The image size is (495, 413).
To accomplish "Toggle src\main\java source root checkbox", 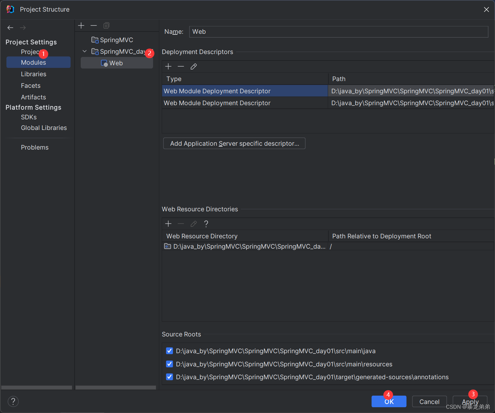I will point(170,351).
